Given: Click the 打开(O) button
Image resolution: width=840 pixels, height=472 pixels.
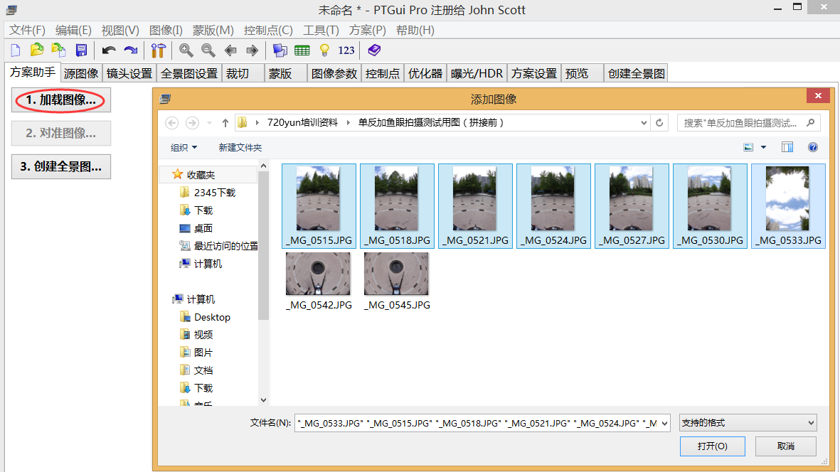Looking at the screenshot, I should coord(712,446).
